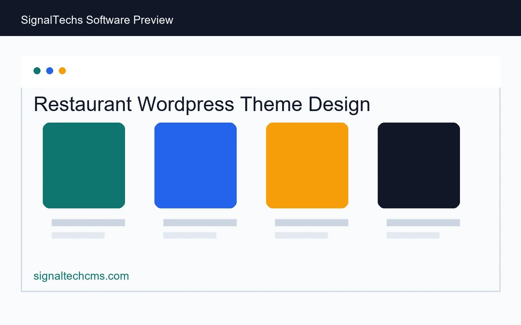Click title placeholder under orange tile
Viewport: 521px width, 325px height.
pyautogui.click(x=311, y=222)
